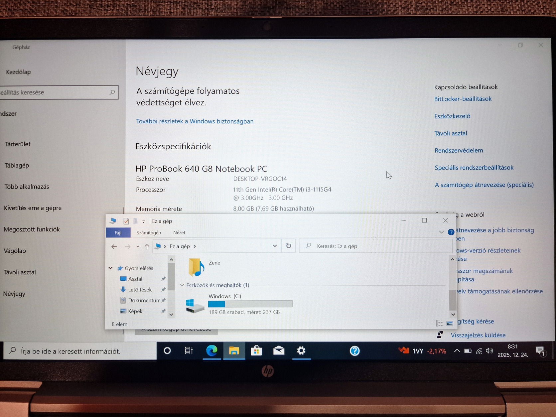556x417 pixels.
Task: Click A számítógép átnevezése (speciális) link
Action: 484,185
